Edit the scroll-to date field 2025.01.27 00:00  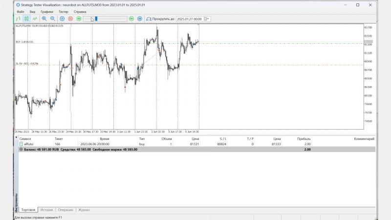[190, 19]
